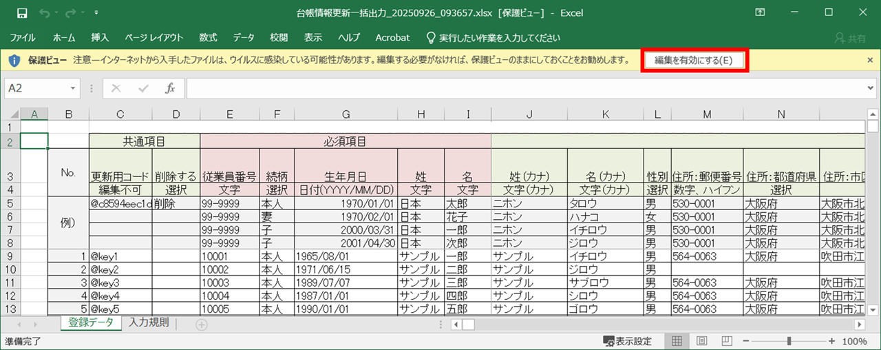Click the 表示設定 display settings button
Screen dimensions: 881x350
[x=627, y=341]
